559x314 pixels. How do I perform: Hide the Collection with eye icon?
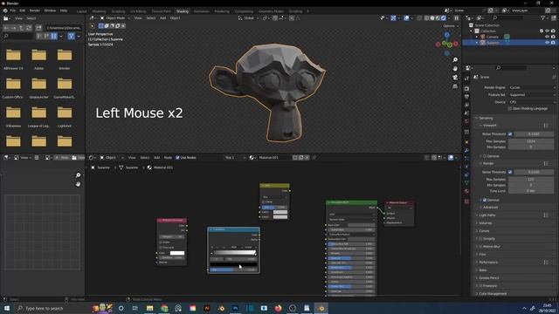[x=547, y=31]
